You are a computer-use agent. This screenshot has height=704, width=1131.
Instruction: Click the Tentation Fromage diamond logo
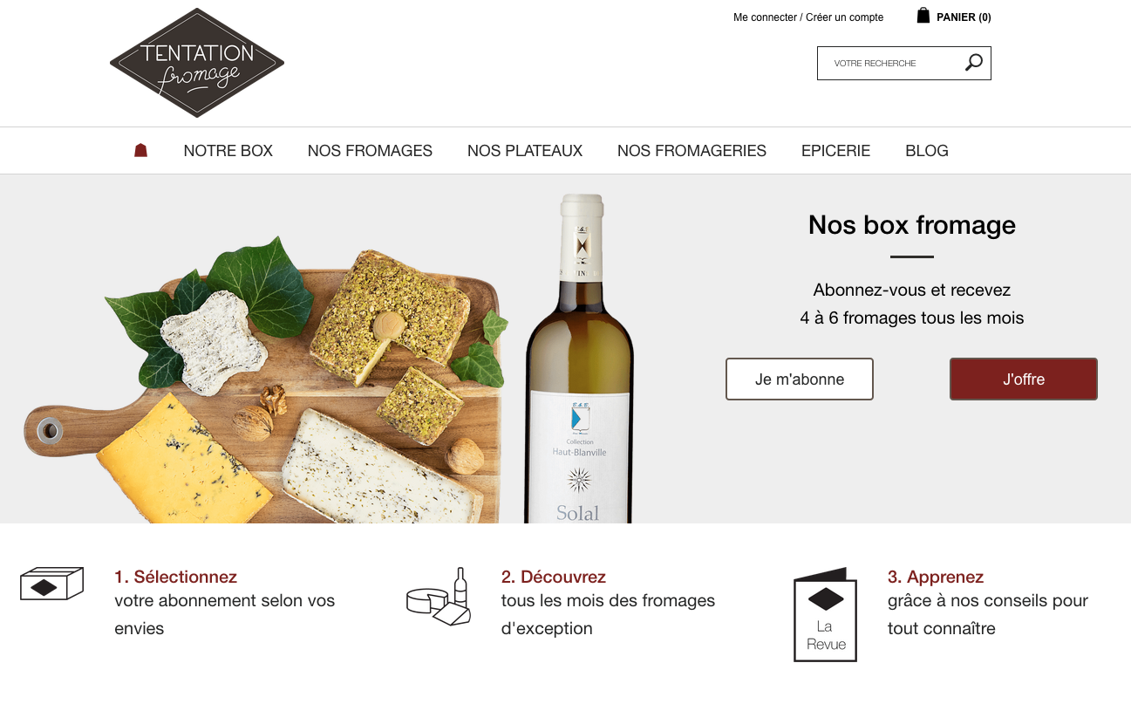click(x=197, y=63)
